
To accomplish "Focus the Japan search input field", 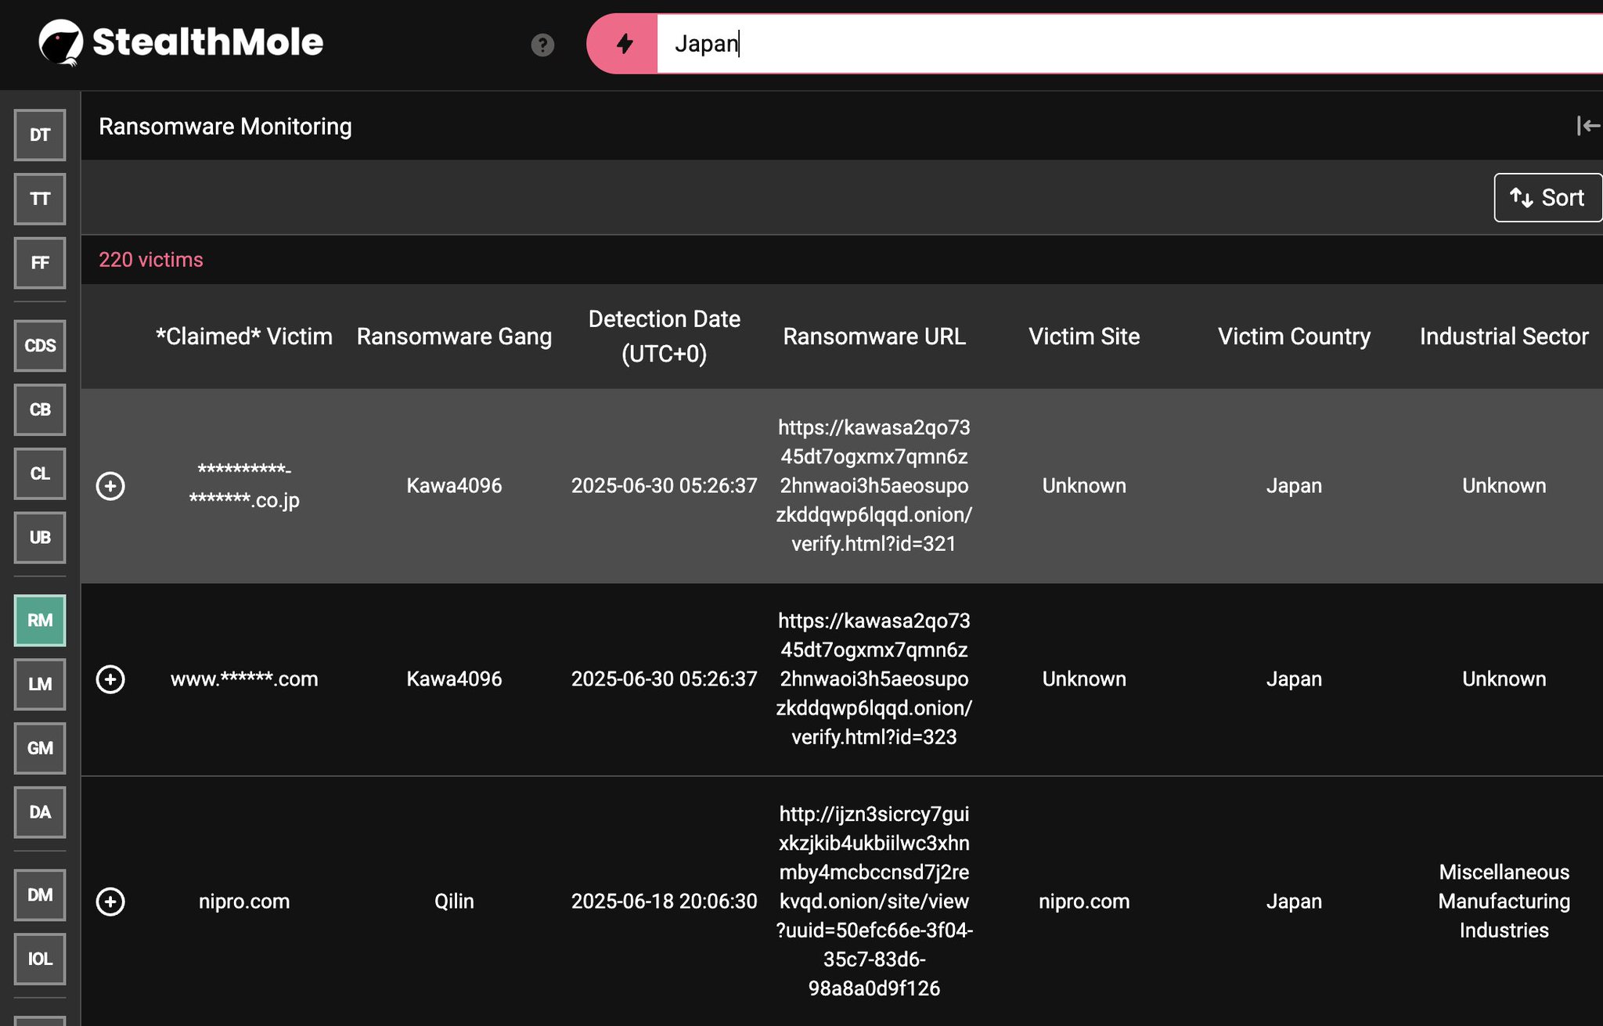I will click(1129, 43).
